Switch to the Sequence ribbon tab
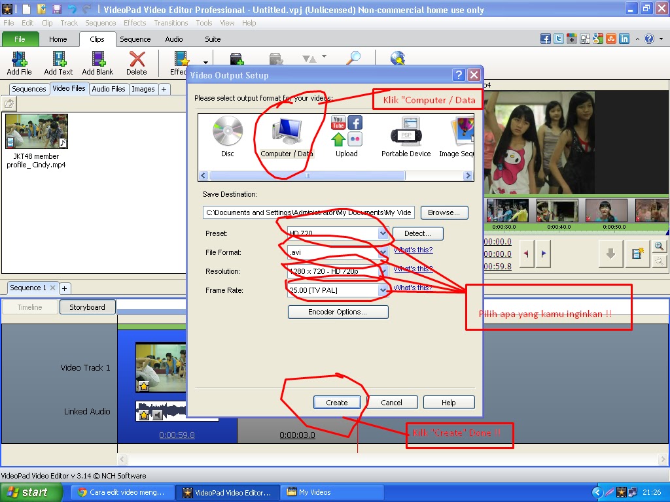The image size is (670, 502). (135, 39)
